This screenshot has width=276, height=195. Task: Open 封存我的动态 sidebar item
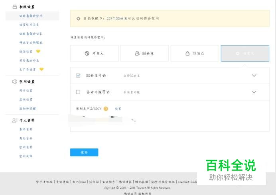pos(29,60)
